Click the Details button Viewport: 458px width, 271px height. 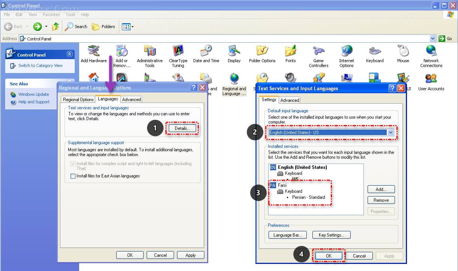(182, 128)
